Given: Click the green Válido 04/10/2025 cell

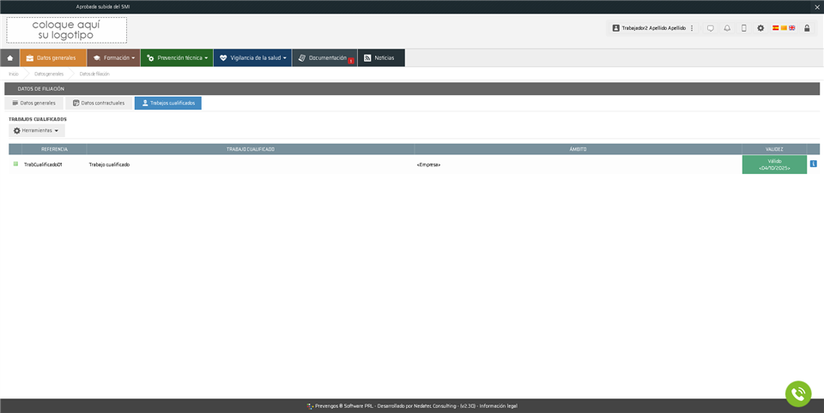Looking at the screenshot, I should 774,165.
